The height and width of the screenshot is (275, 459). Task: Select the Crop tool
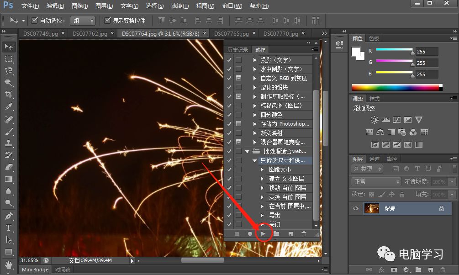[x=9, y=94]
